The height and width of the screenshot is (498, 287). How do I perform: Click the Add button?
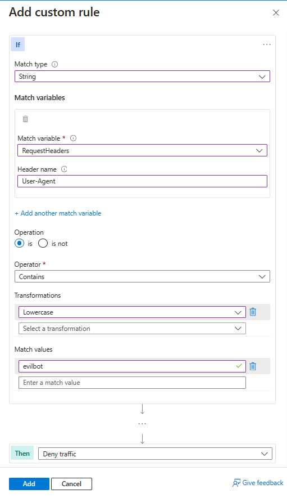click(x=29, y=484)
